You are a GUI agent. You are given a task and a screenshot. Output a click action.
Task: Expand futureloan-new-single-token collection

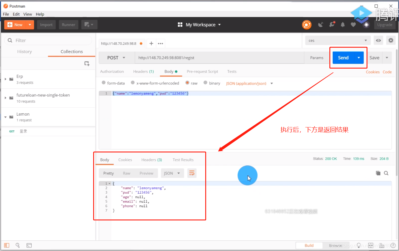point(5,98)
